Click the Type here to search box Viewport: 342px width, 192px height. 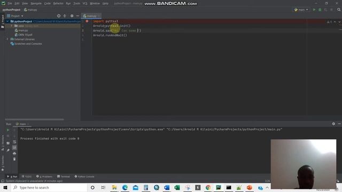point(49,187)
